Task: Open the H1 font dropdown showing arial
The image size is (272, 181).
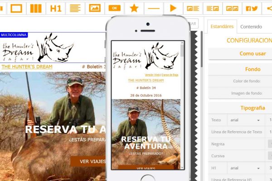Action: [245, 168]
